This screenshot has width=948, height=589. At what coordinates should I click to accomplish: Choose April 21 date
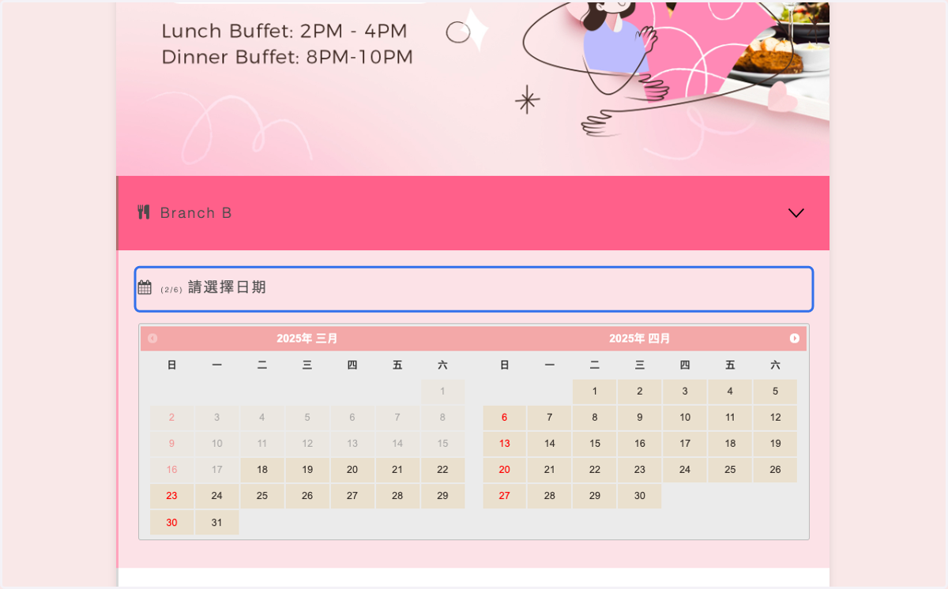point(550,470)
